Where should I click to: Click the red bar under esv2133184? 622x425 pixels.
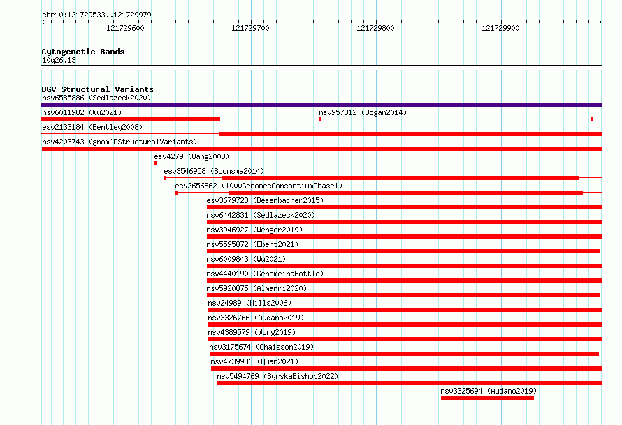coord(411,134)
